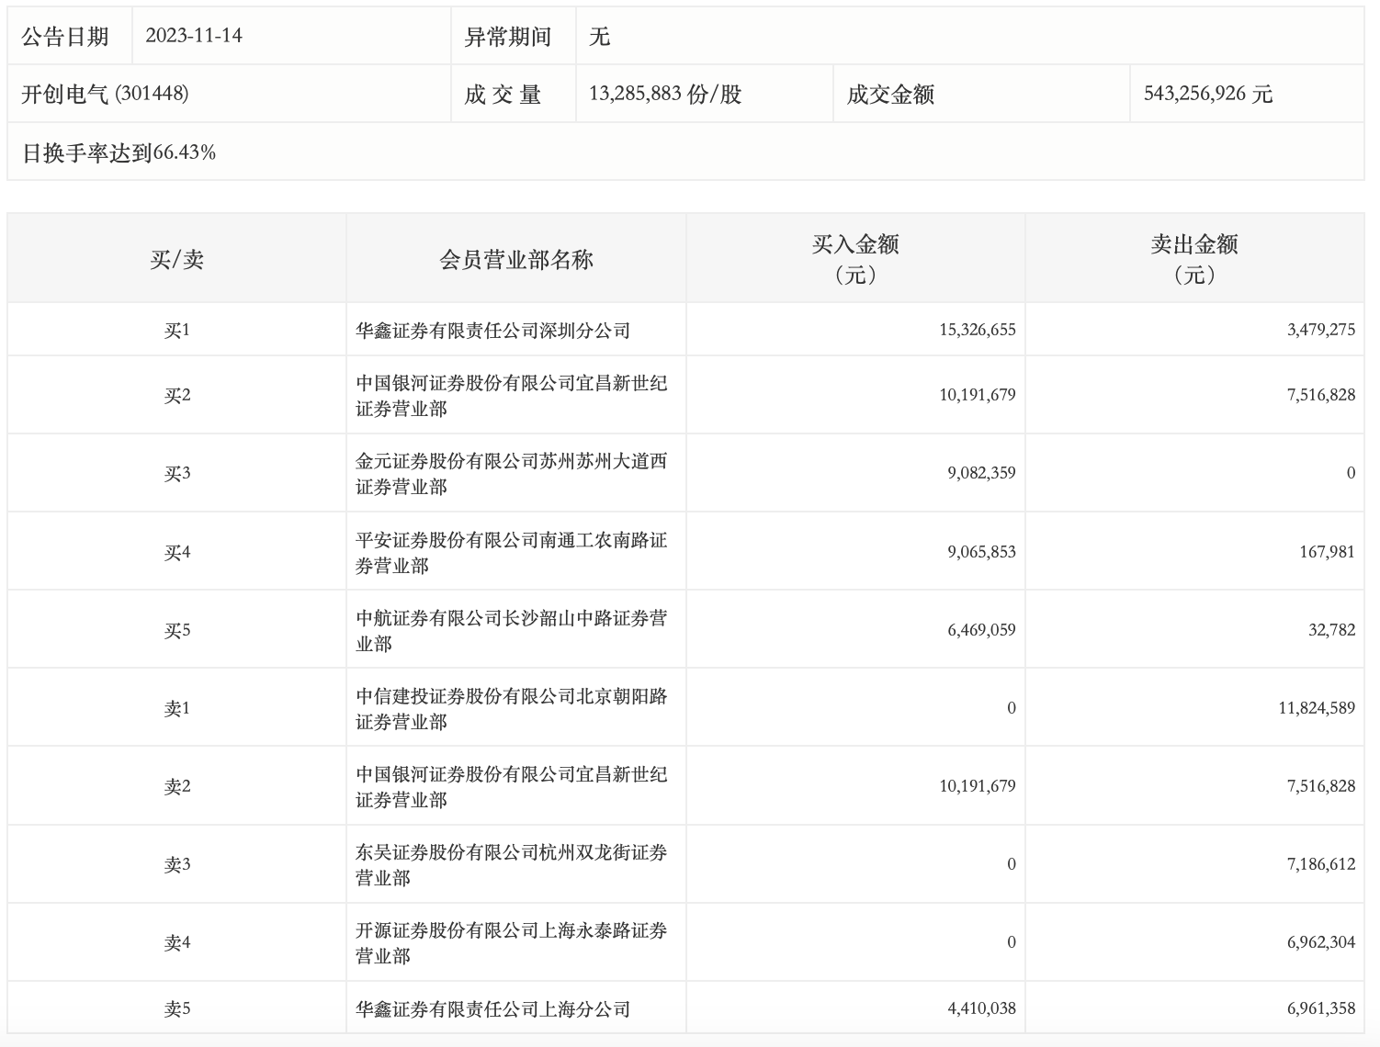Click the 卖出金额（元） column header
The image size is (1380, 1047).
point(1194,259)
